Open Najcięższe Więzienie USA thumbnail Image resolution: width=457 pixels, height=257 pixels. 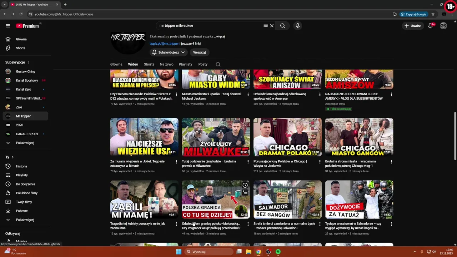(x=144, y=137)
